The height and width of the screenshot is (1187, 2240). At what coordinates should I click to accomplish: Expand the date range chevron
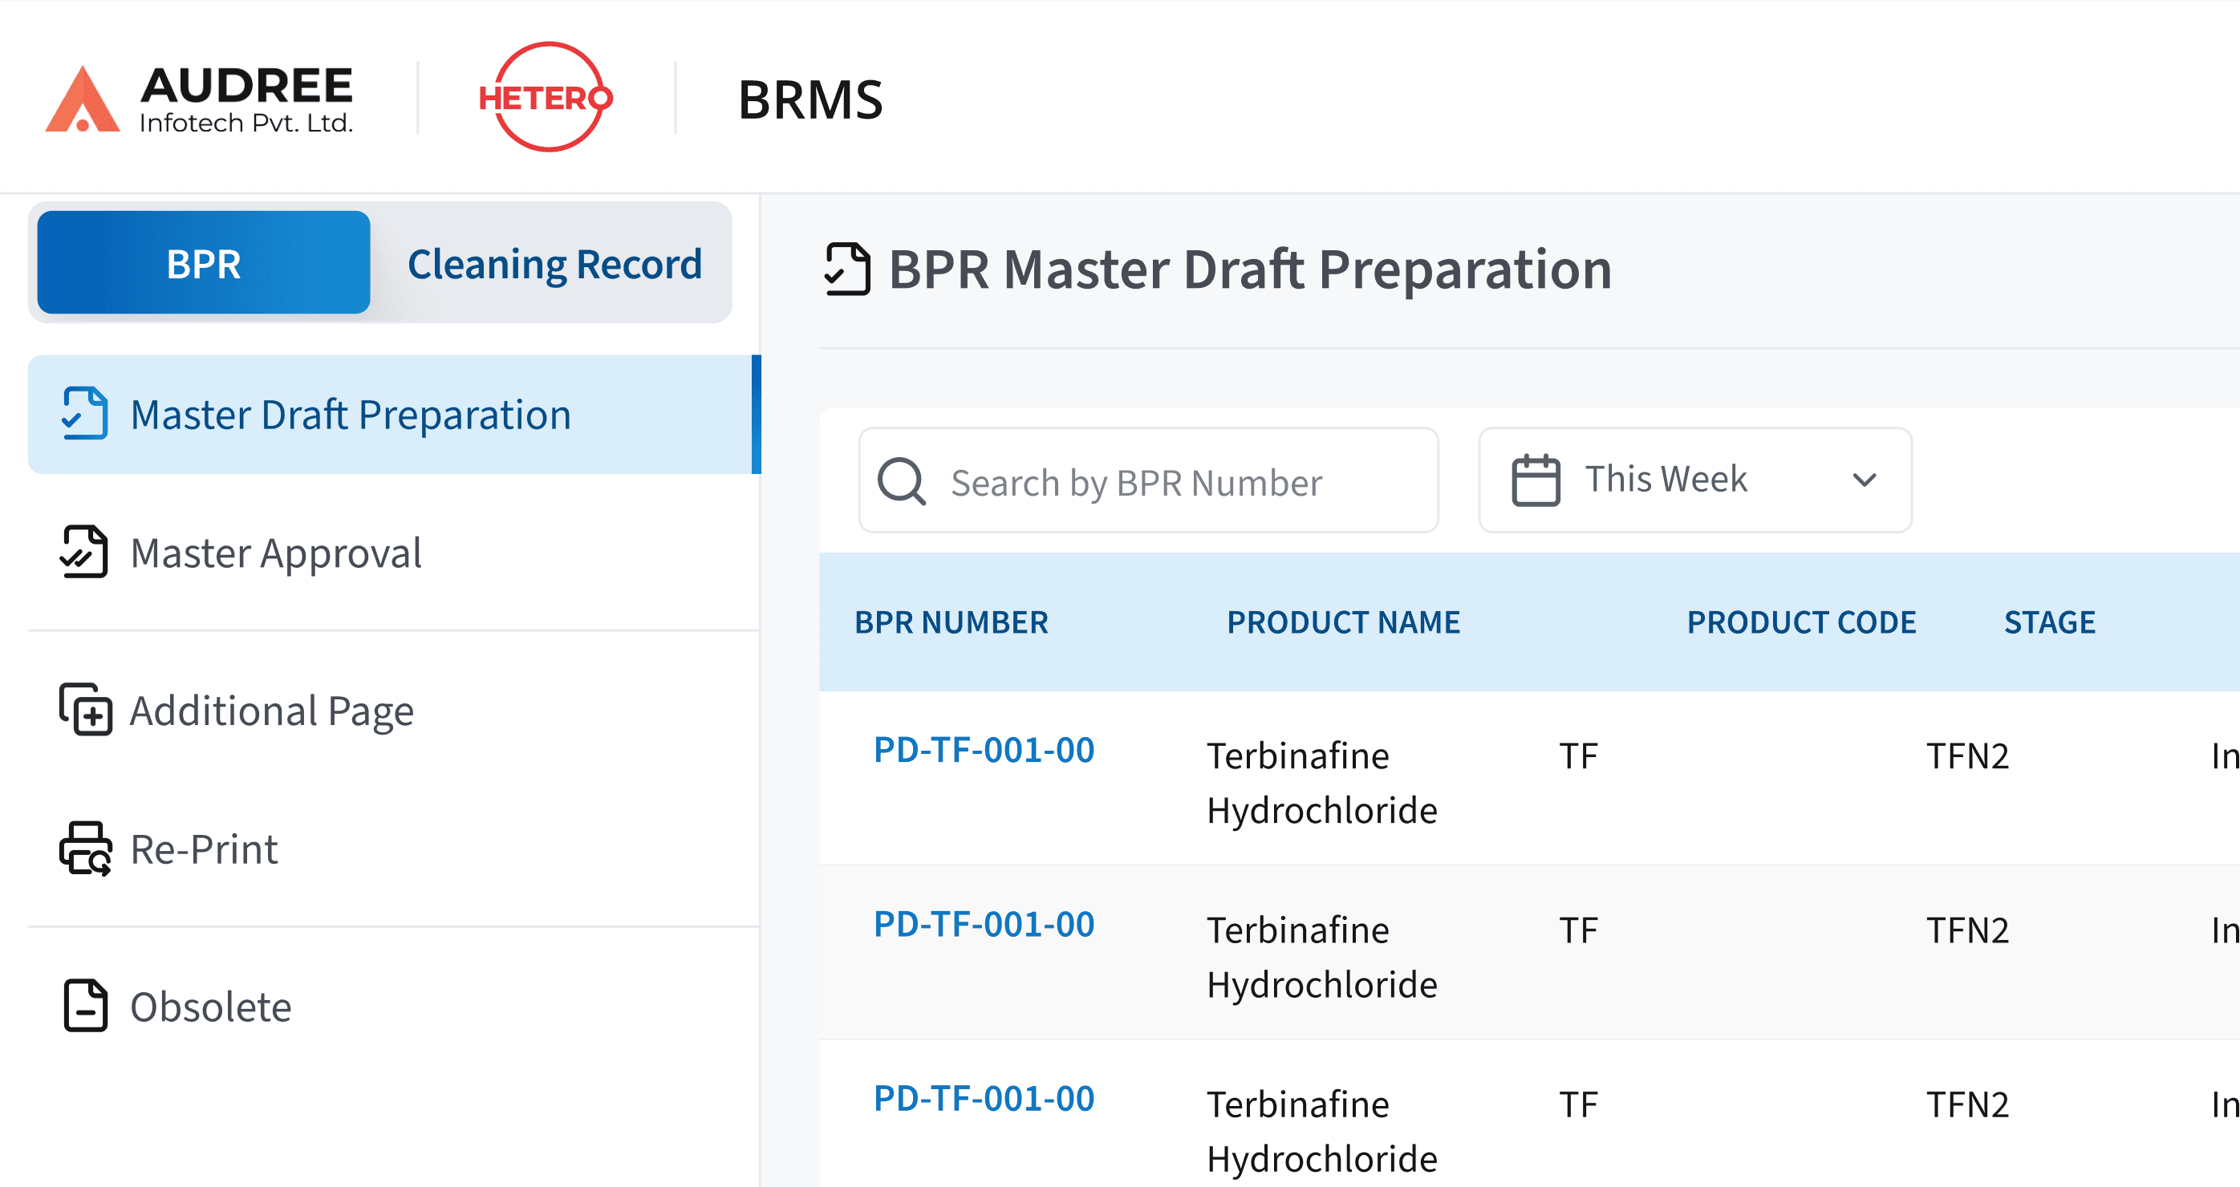point(1864,480)
